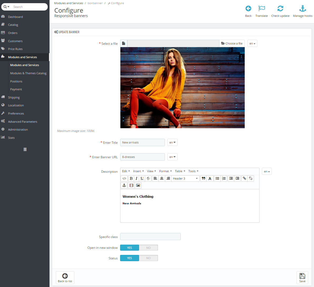Go to Modules & Themes Catalog

point(28,73)
